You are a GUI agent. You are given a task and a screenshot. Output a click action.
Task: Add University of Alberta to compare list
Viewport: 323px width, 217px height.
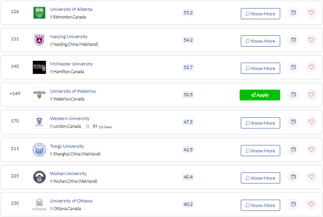292,13
